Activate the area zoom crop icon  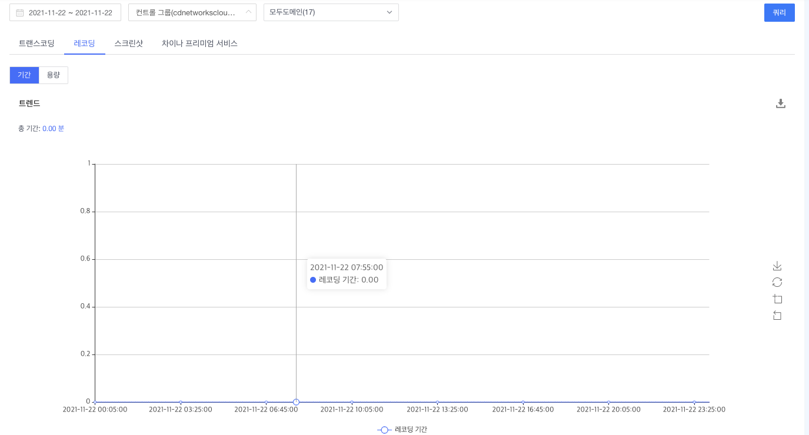(777, 299)
